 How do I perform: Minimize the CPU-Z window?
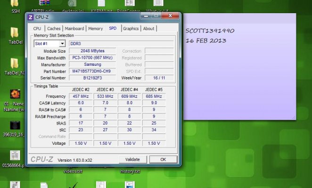pyautogui.click(x=146, y=16)
